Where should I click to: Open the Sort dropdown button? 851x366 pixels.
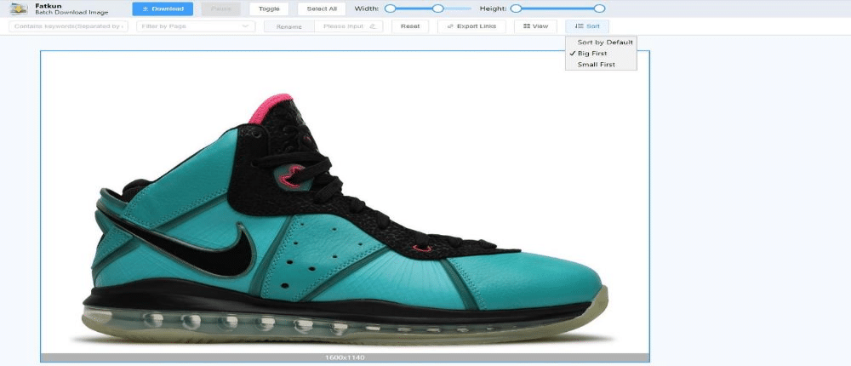point(587,26)
